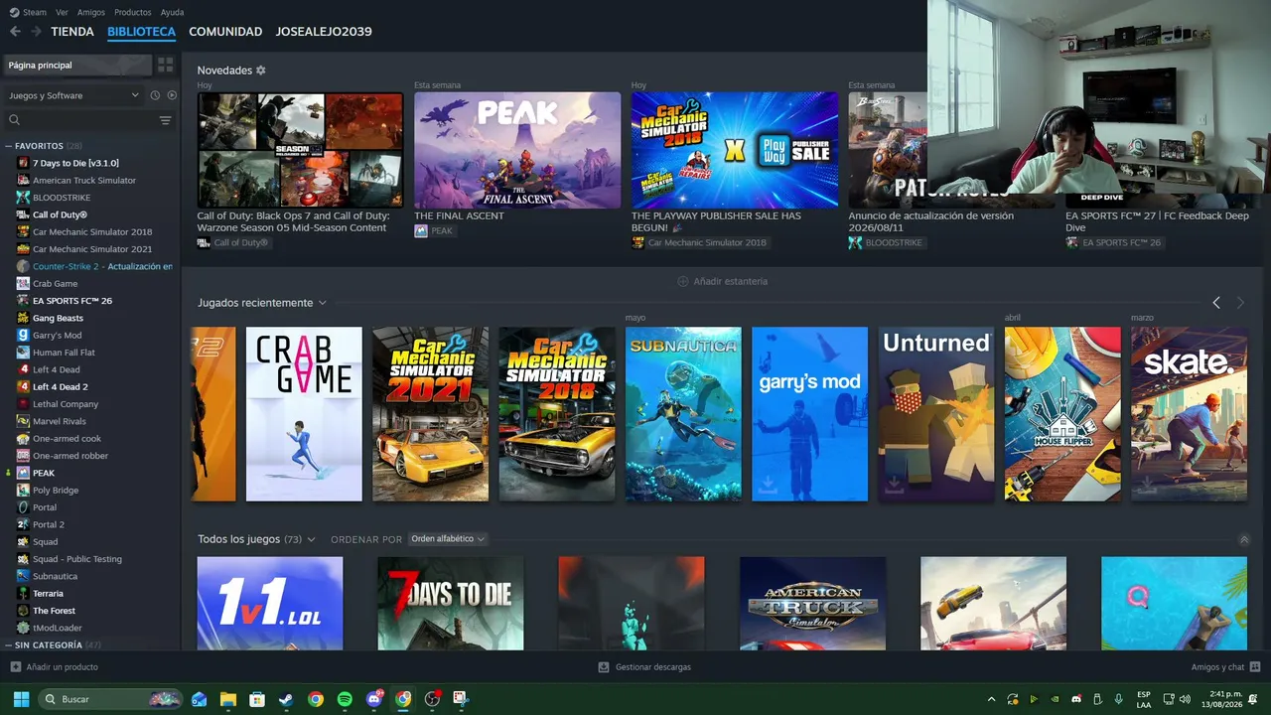Open downloads manager icon
The height and width of the screenshot is (715, 1271).
(603, 667)
